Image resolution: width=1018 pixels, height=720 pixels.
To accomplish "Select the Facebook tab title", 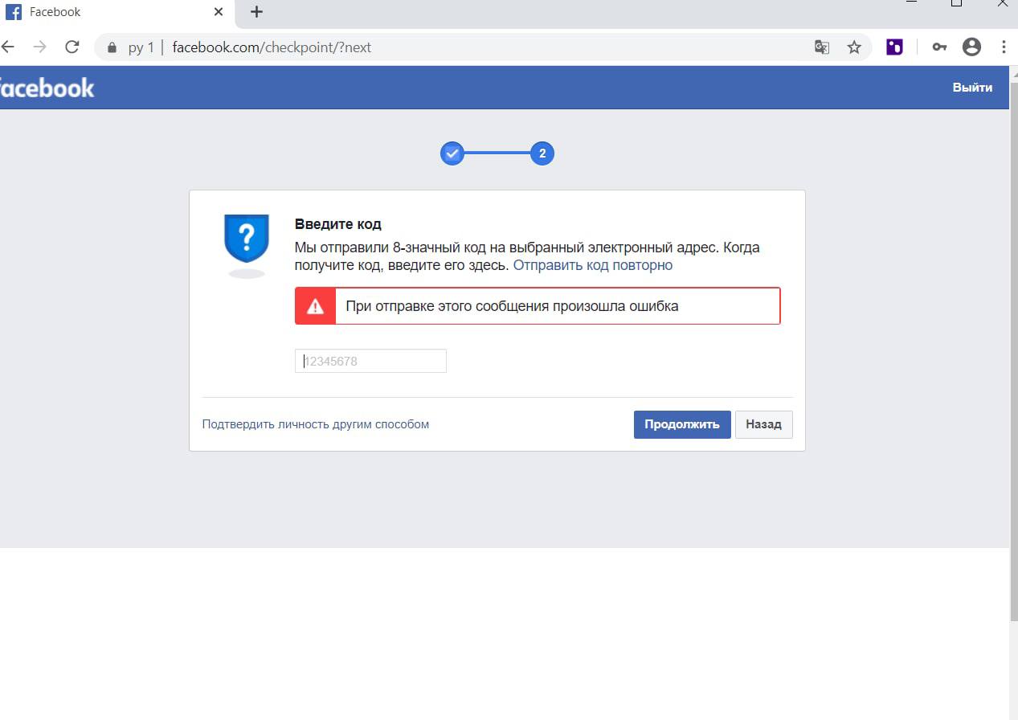I will (55, 12).
